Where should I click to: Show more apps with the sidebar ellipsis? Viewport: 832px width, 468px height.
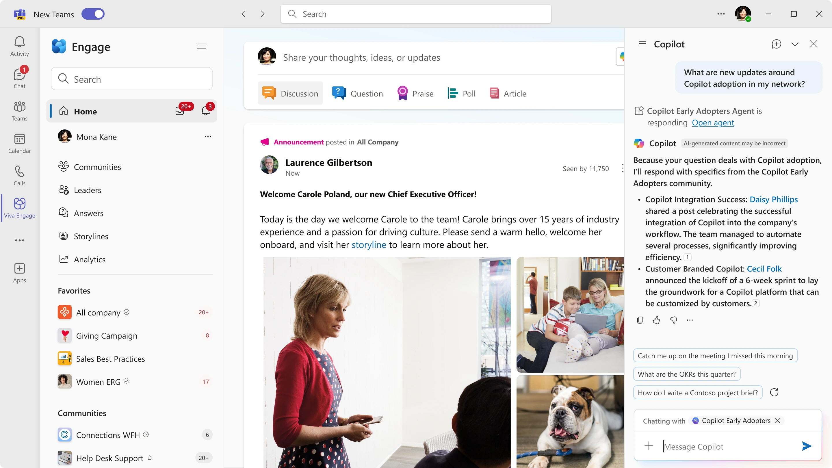point(19,240)
